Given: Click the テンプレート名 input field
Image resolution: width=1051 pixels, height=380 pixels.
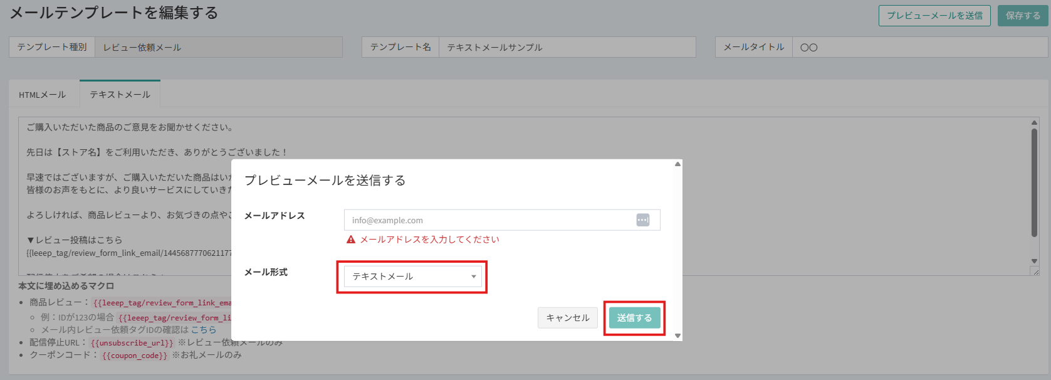Looking at the screenshot, I should [x=567, y=47].
